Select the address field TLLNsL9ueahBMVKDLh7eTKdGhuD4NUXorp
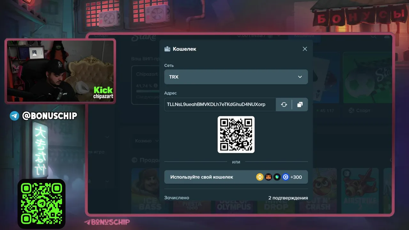 [220, 104]
